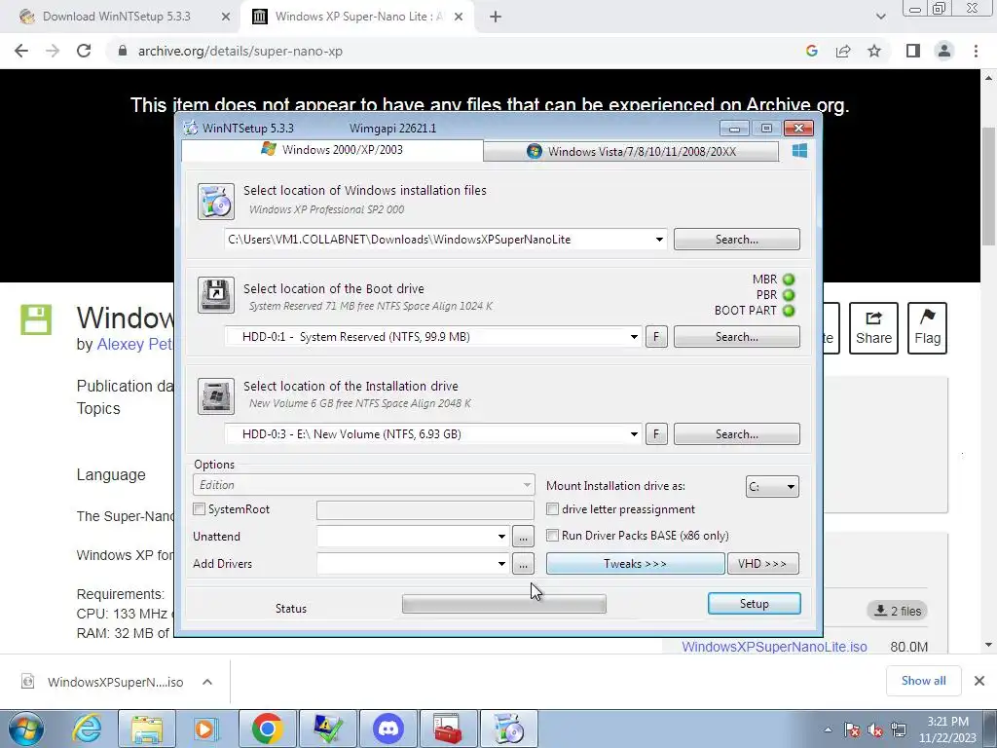
Task: Open Windows Explorer from taskbar
Action: [x=147, y=729]
